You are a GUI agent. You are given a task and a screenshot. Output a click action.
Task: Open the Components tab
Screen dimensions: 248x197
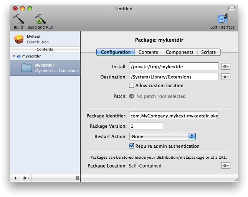pos(179,52)
